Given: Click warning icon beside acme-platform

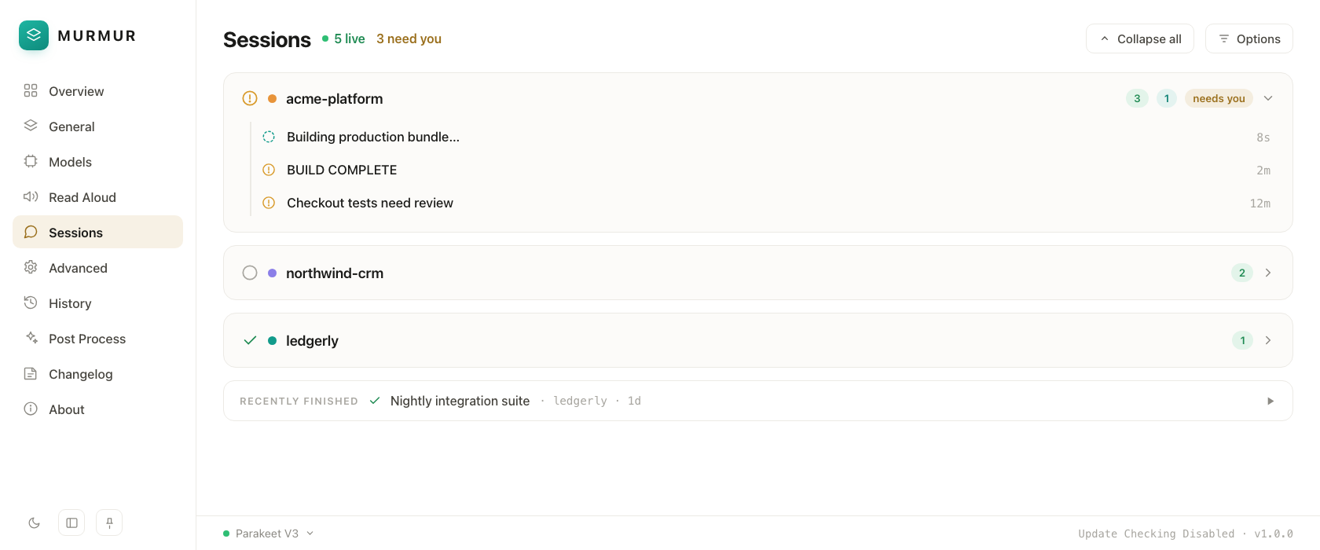Looking at the screenshot, I should coord(250,98).
